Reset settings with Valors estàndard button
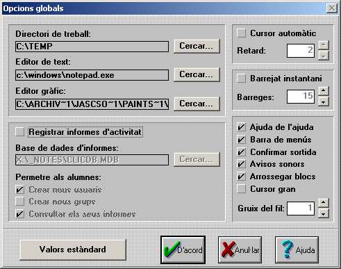Screen dimensions: 341x269 coord(73,250)
